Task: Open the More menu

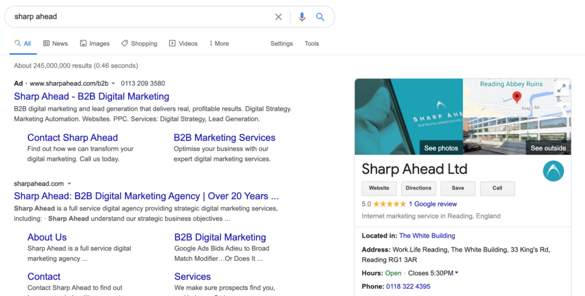Action: tap(219, 43)
